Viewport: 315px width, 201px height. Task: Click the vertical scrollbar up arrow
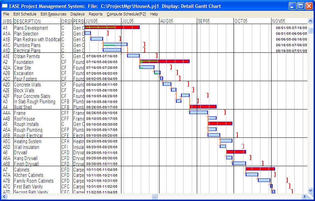[310, 21]
